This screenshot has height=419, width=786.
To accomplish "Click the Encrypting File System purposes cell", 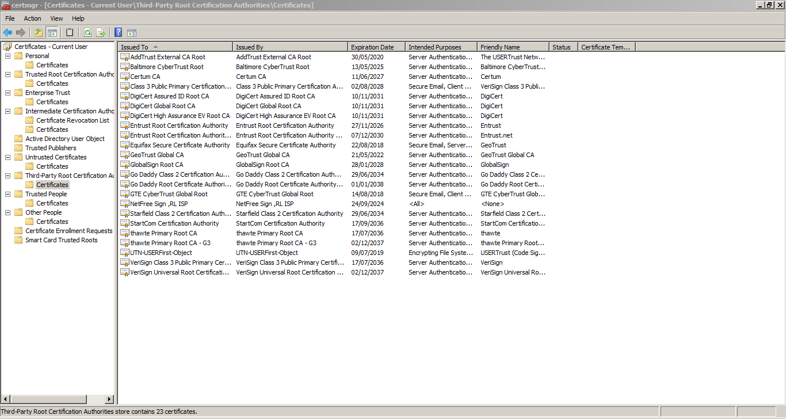I will (x=441, y=253).
